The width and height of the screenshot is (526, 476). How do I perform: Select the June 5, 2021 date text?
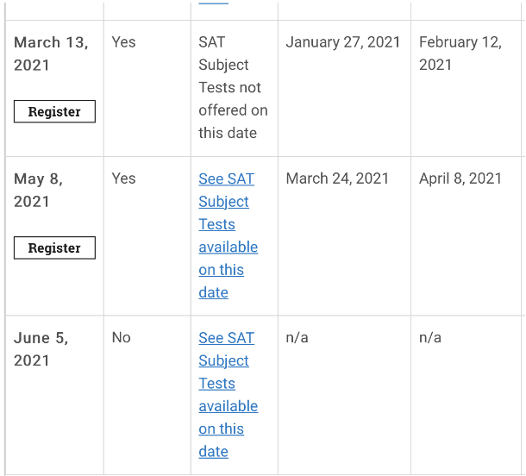(41, 349)
